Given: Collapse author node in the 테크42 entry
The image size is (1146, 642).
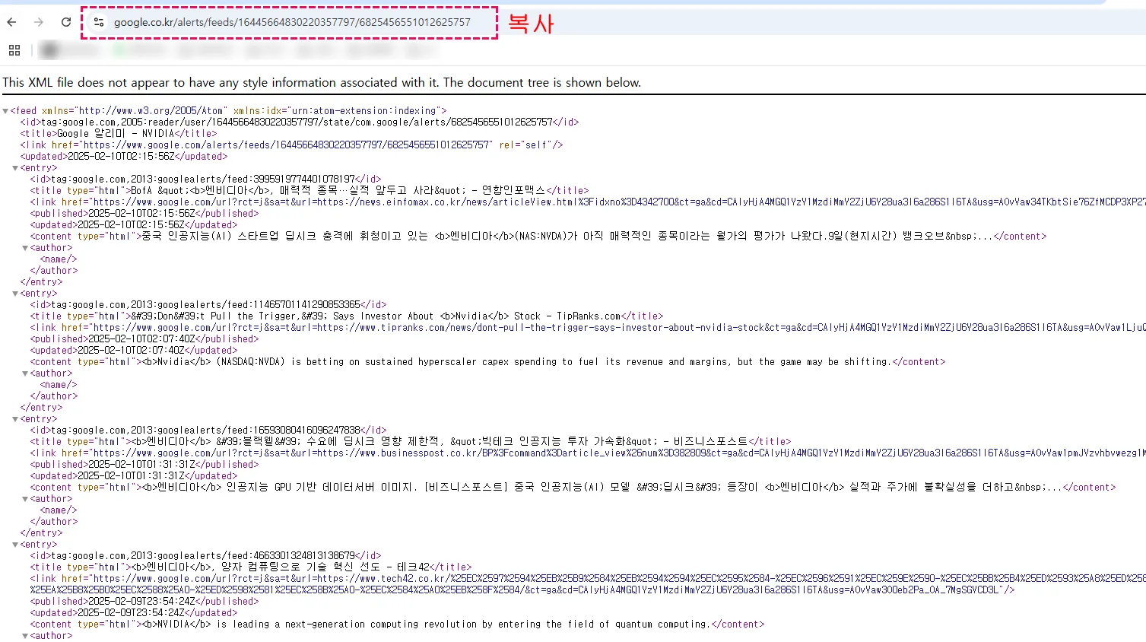Looking at the screenshot, I should pyautogui.click(x=25, y=636).
